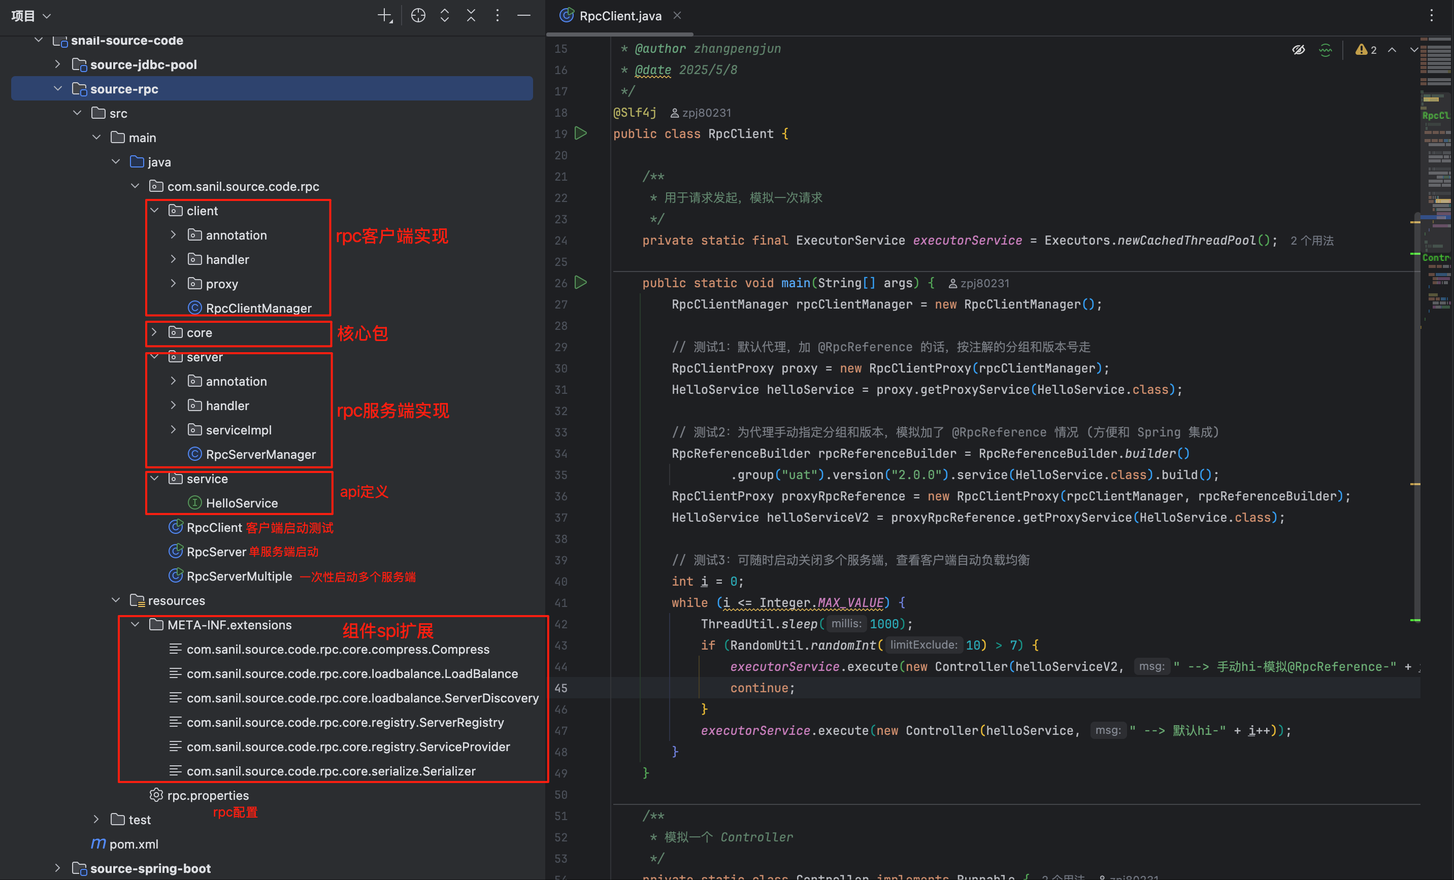Click the editor vertical scrollbar minimap
1454x880 pixels.
tap(1435, 177)
